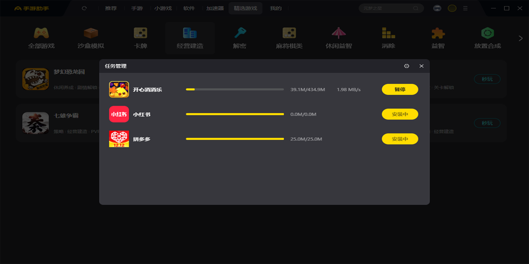The width and height of the screenshot is (529, 264).
Task: Pause the 开心消消乐 download
Action: click(399, 89)
